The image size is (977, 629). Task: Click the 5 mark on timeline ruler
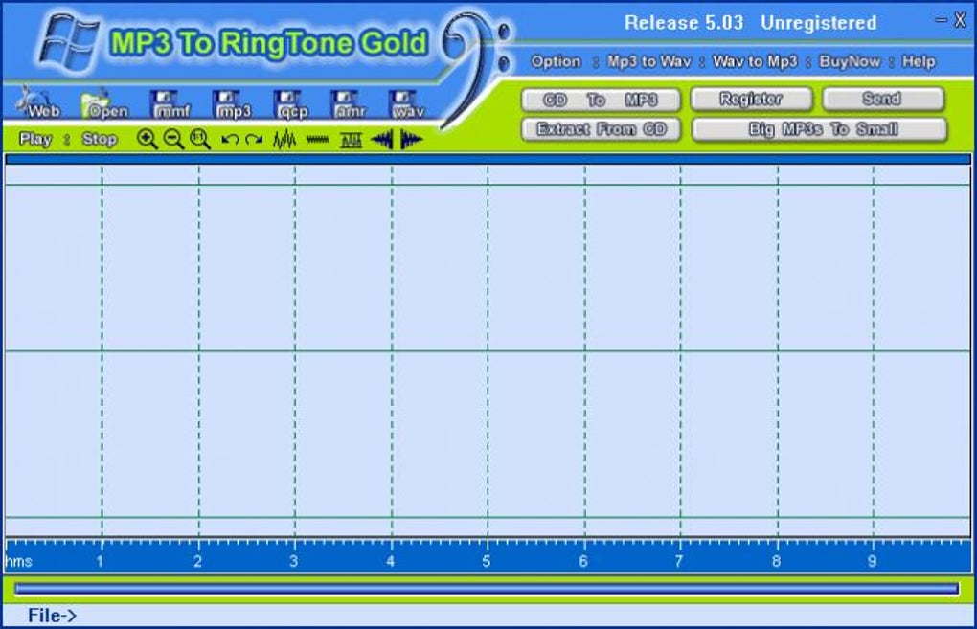pyautogui.click(x=486, y=561)
